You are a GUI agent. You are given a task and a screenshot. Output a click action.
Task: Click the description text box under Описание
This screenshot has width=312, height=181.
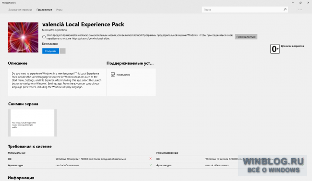[57, 82]
